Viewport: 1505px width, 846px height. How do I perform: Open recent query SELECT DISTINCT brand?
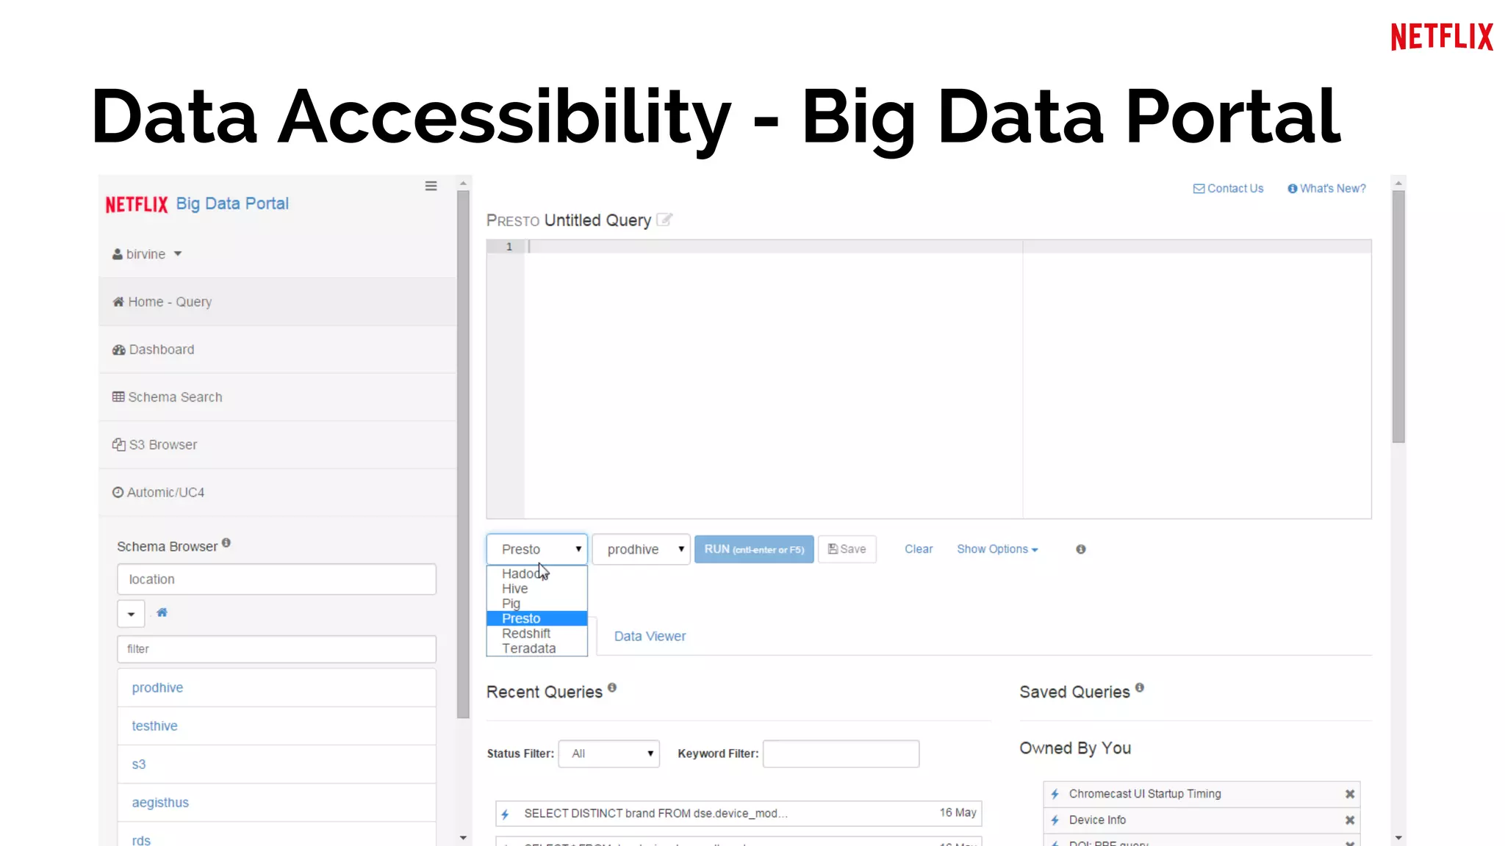pyautogui.click(x=739, y=814)
